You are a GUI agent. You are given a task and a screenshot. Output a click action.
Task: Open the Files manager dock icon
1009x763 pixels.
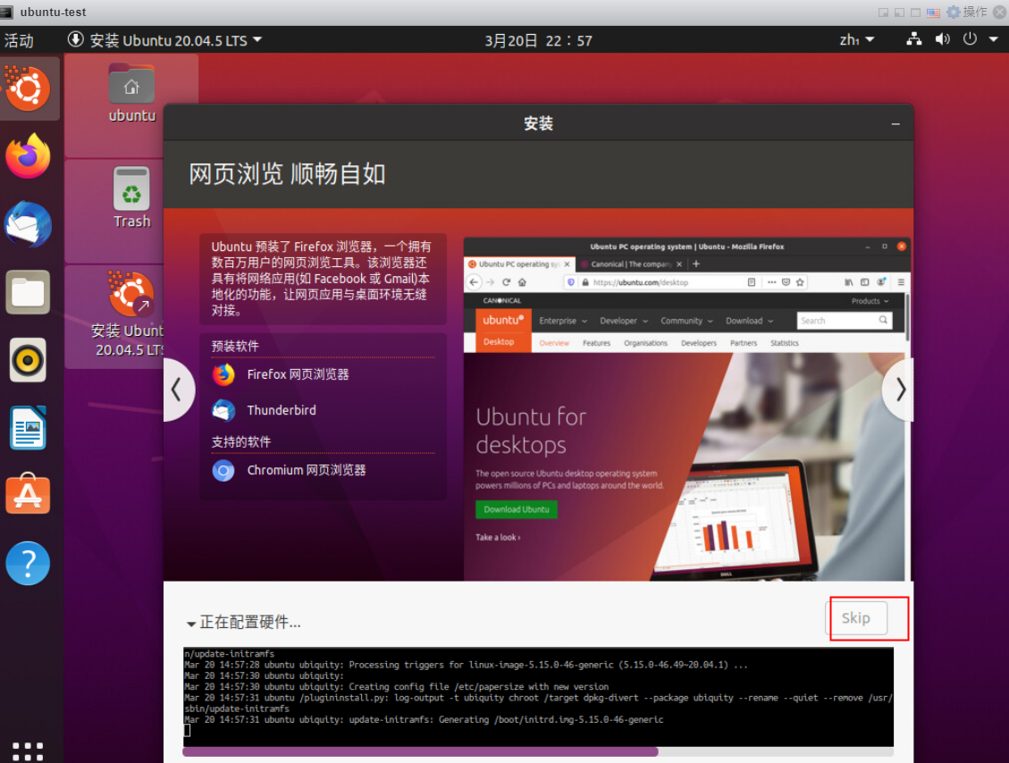(x=28, y=292)
